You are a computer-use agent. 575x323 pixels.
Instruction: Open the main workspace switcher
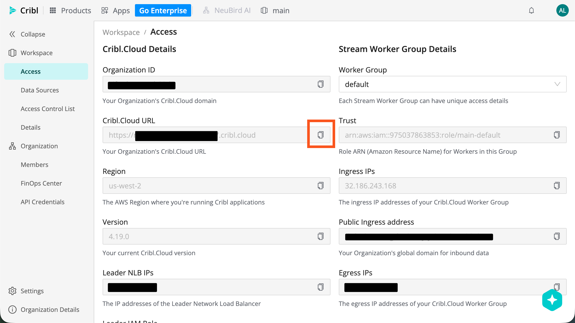275,11
